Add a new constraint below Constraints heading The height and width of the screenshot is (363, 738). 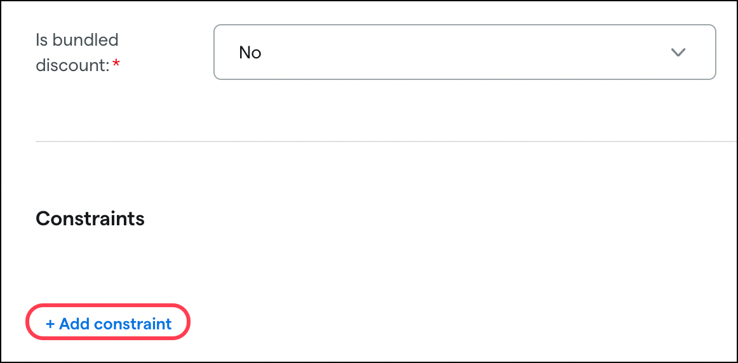click(109, 324)
